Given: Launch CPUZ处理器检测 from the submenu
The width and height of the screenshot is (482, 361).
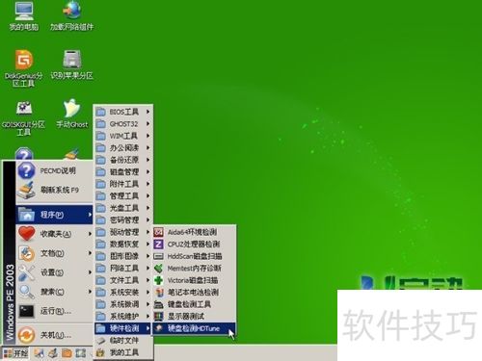Looking at the screenshot, I should tap(194, 245).
